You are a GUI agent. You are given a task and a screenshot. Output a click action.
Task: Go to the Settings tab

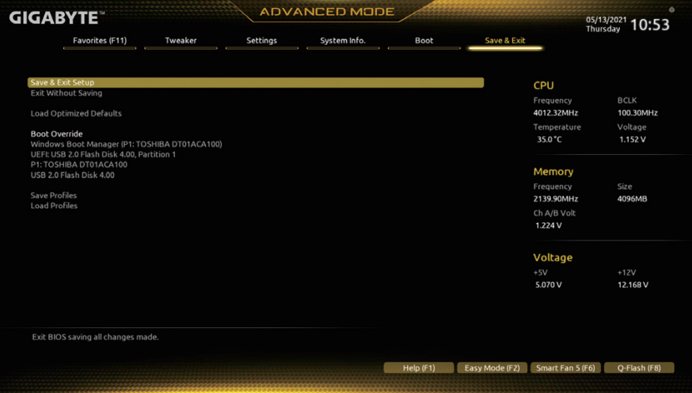coord(261,40)
